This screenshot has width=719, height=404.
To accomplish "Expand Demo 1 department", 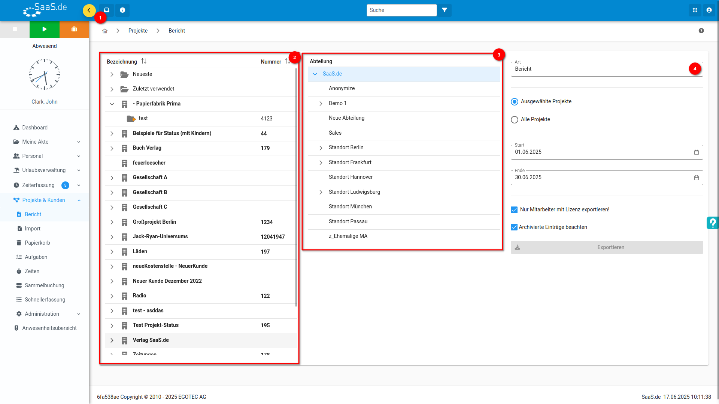I will [321, 104].
